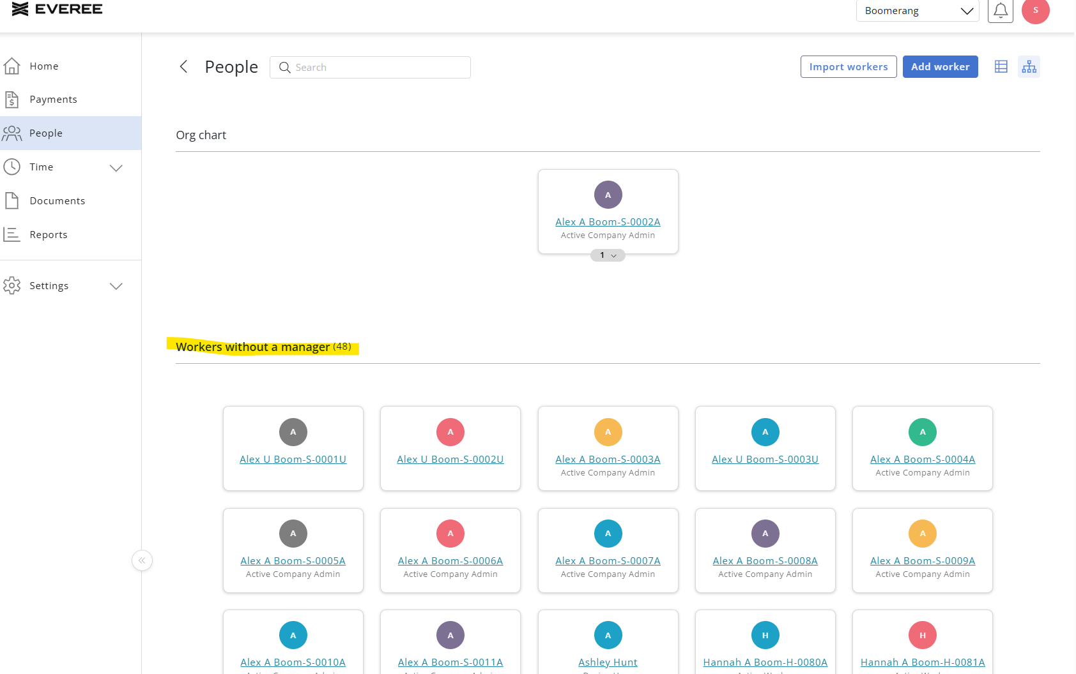1076x674 pixels.
Task: Click the Alex A Boom-S-0005A card
Action: [293, 550]
